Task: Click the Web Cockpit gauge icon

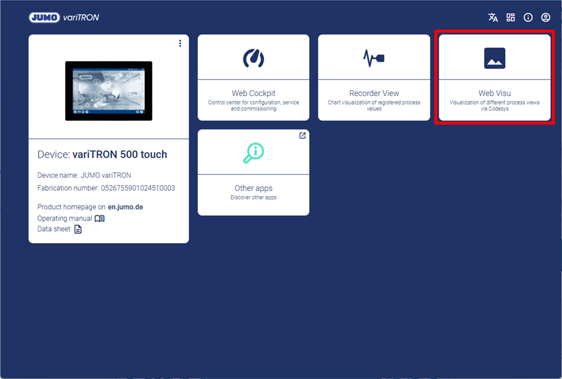Action: [x=253, y=58]
